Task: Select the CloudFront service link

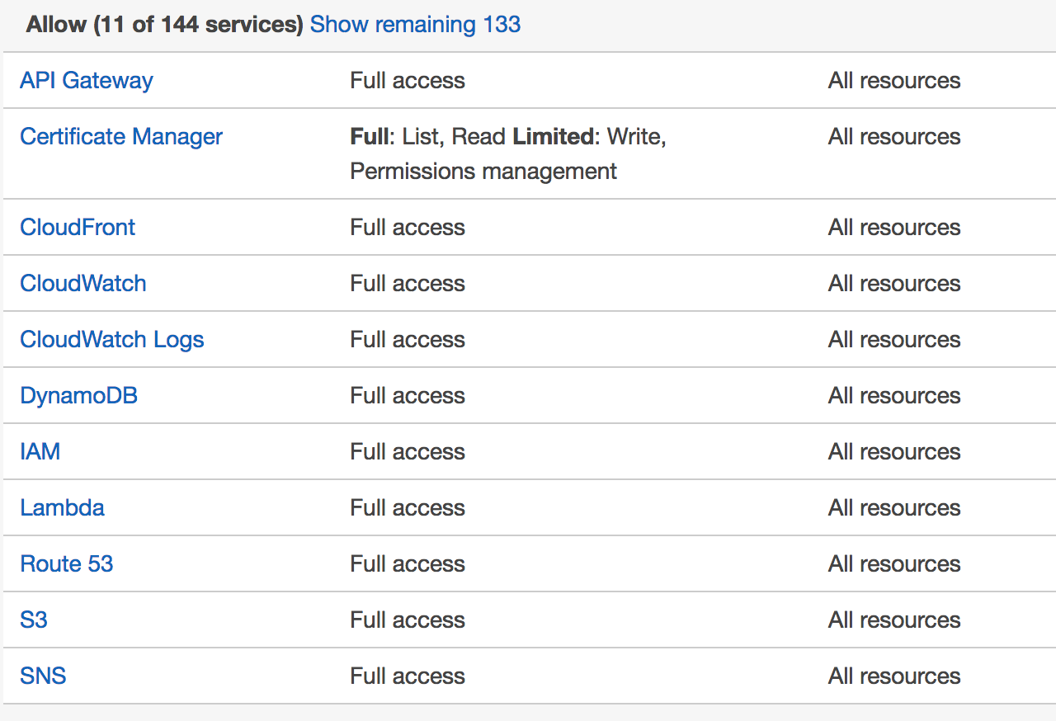Action: (77, 227)
